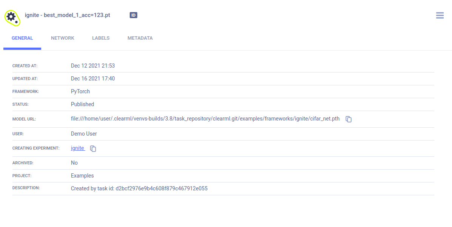452x227 pixels.
Task: Click the ARCHIVED label
Action: pos(23,163)
